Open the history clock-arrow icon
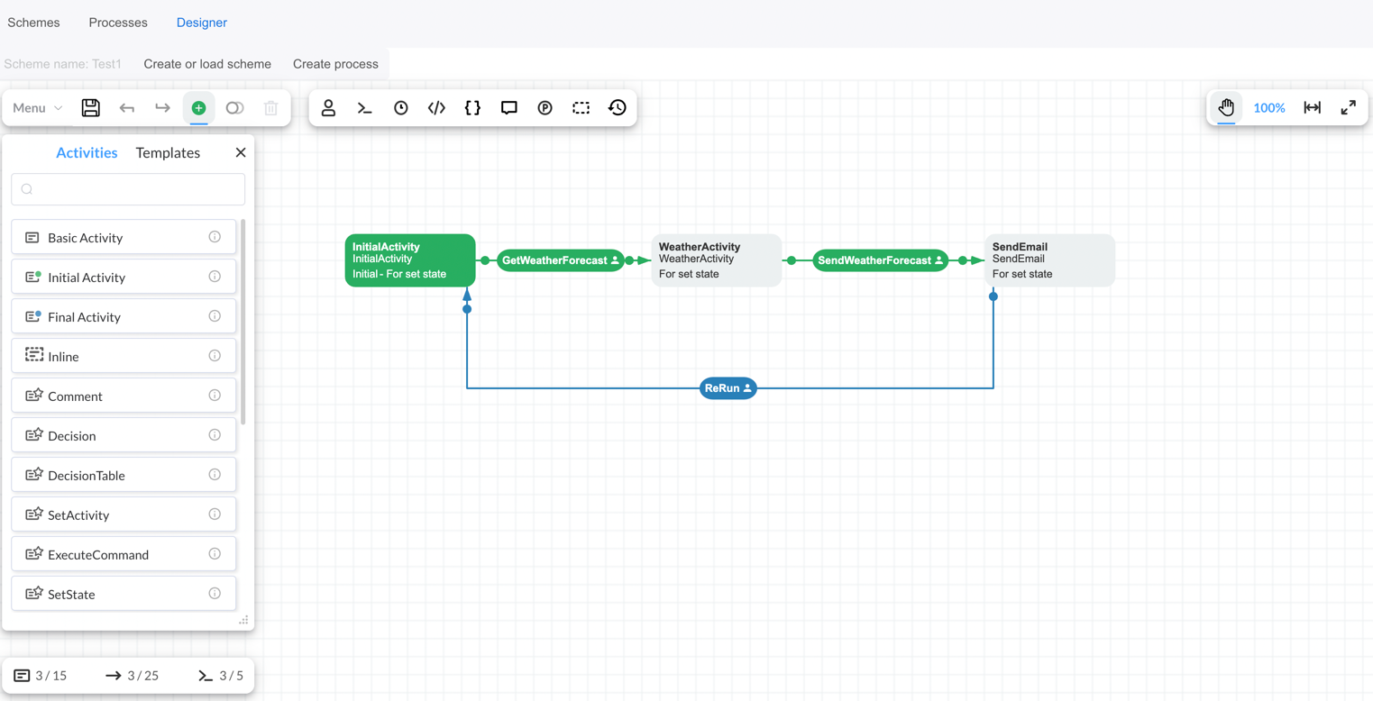Image resolution: width=1373 pixels, height=701 pixels. coord(617,108)
